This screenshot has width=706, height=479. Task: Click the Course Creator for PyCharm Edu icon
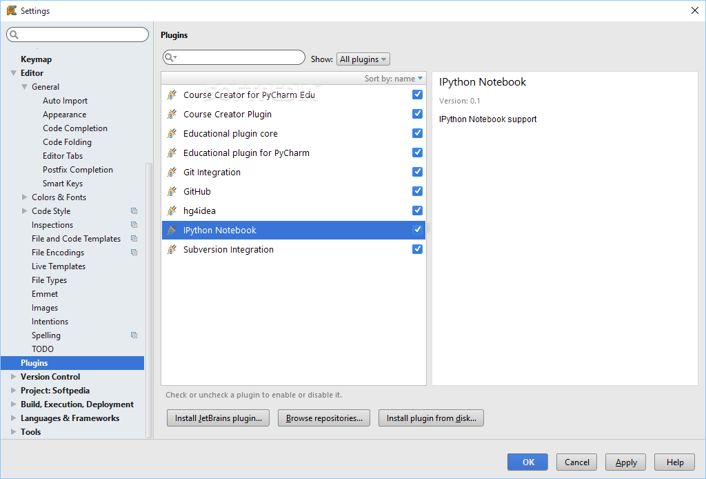(171, 95)
